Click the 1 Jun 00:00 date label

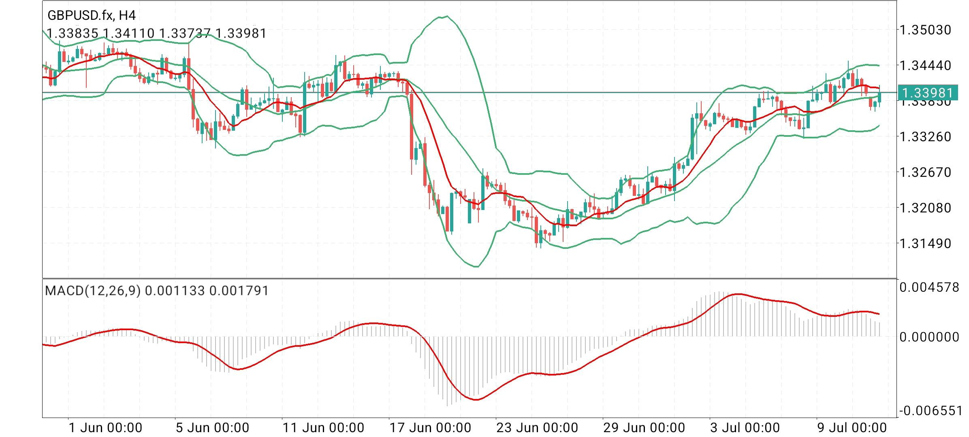(x=106, y=428)
